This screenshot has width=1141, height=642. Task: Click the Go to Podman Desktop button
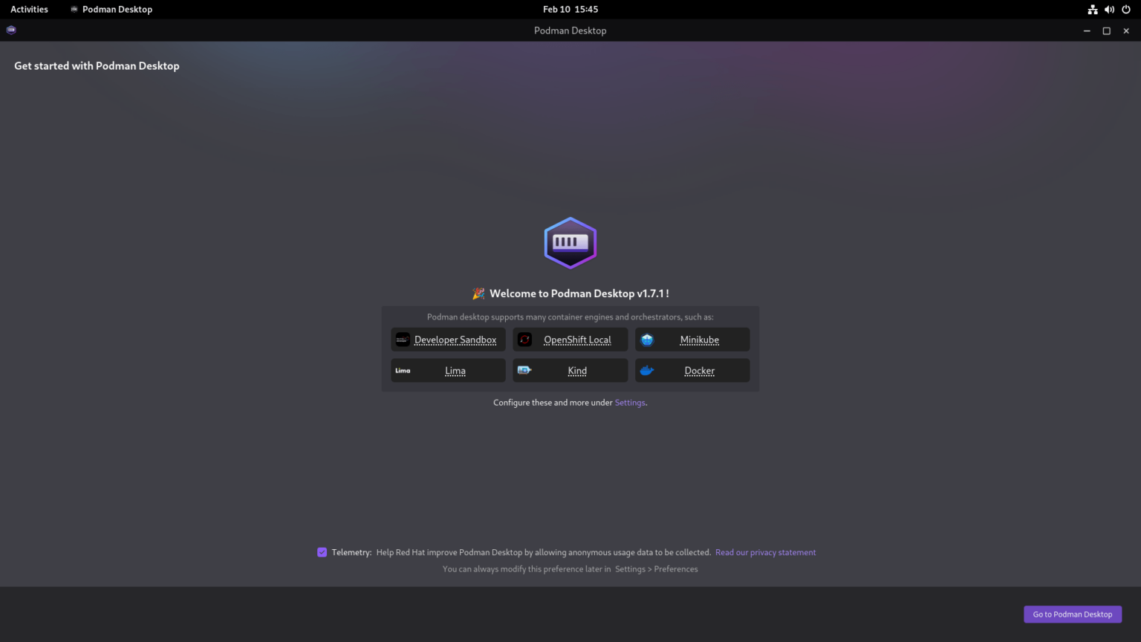pyautogui.click(x=1072, y=615)
